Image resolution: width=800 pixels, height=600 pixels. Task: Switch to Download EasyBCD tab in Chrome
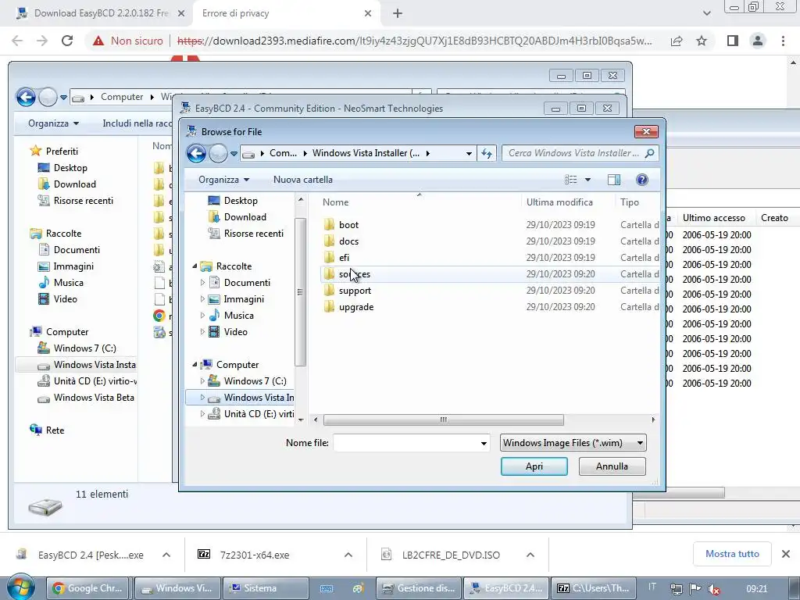[101, 13]
